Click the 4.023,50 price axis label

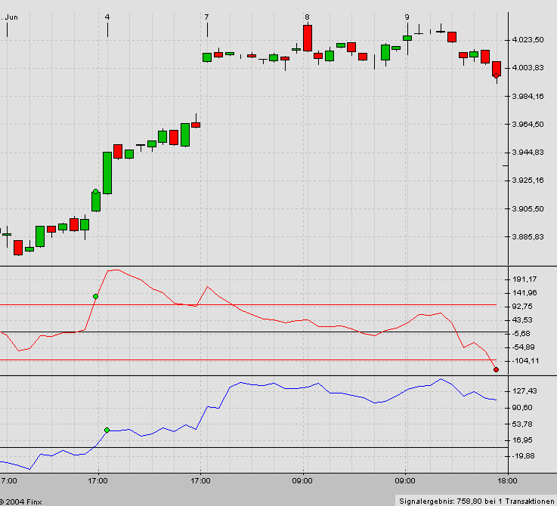click(x=529, y=40)
